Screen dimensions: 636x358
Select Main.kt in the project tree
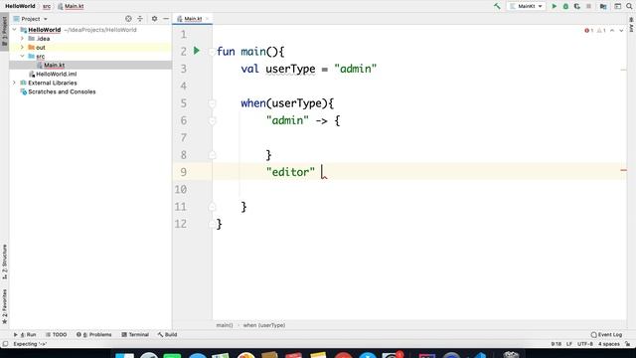(x=54, y=65)
